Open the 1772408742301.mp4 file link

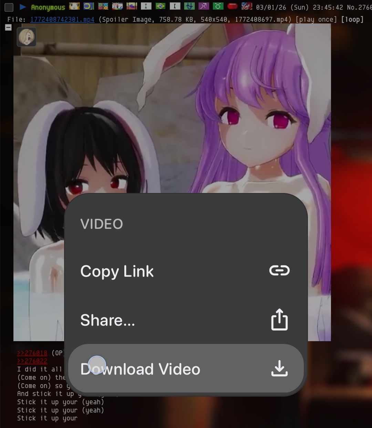click(x=62, y=20)
